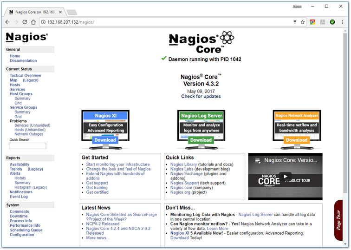Viewport: 351px width, 250px height.
Task: Play the Nagios Core product tour video
Action: (x=286, y=176)
